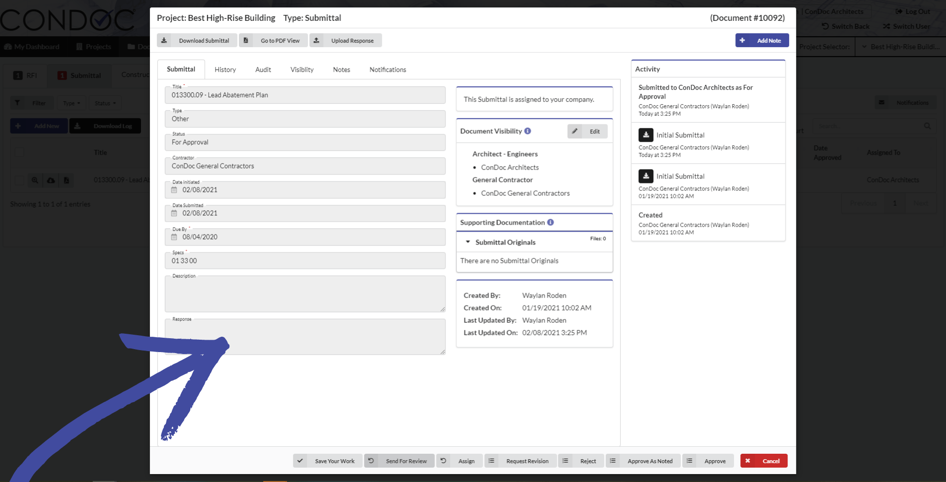Click the Contractor field
Screen dimensions: 946x482
pyautogui.click(x=305, y=166)
